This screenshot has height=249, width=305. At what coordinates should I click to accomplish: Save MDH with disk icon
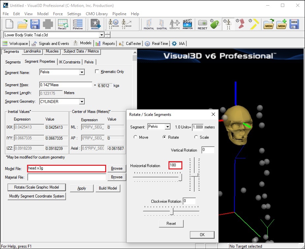tap(294, 24)
